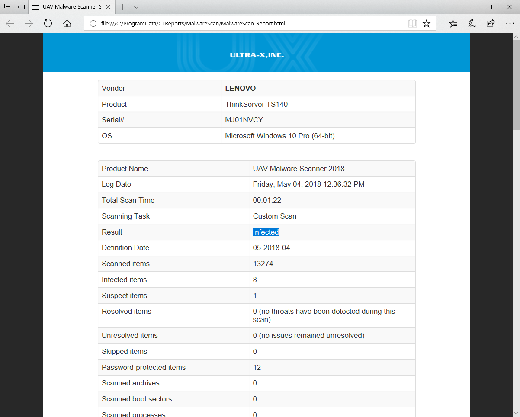Click the Custom Scan value

coord(275,216)
